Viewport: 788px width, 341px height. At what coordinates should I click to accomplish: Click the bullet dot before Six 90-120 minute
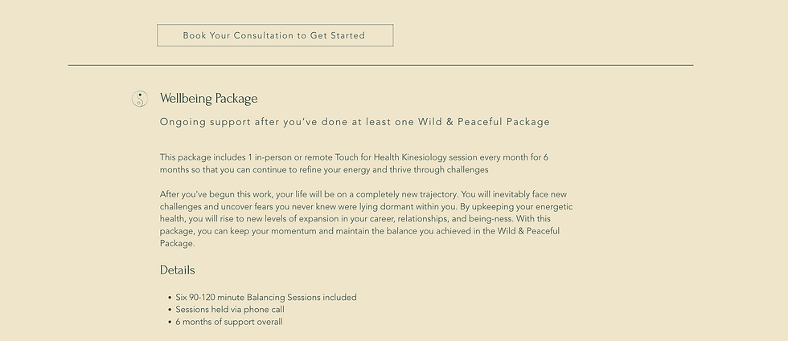[x=170, y=298]
